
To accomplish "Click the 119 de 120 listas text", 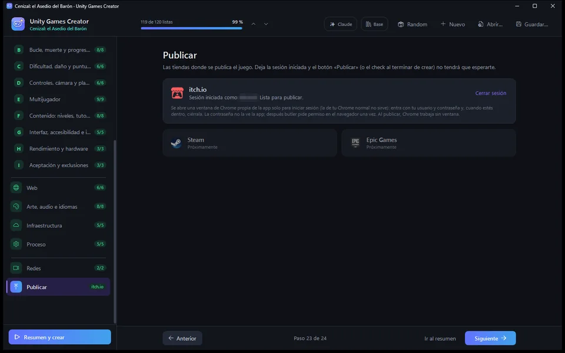I will pos(157,22).
